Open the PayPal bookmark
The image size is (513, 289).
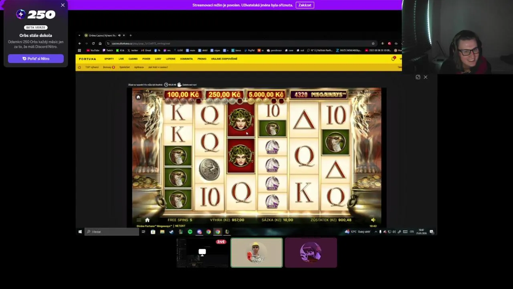click(x=249, y=51)
